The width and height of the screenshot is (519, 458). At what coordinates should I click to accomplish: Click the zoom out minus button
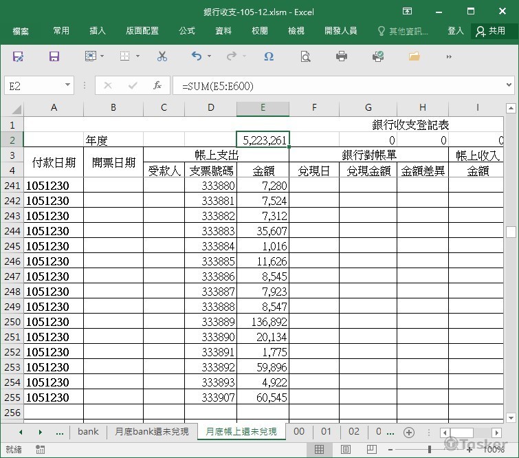coord(390,450)
